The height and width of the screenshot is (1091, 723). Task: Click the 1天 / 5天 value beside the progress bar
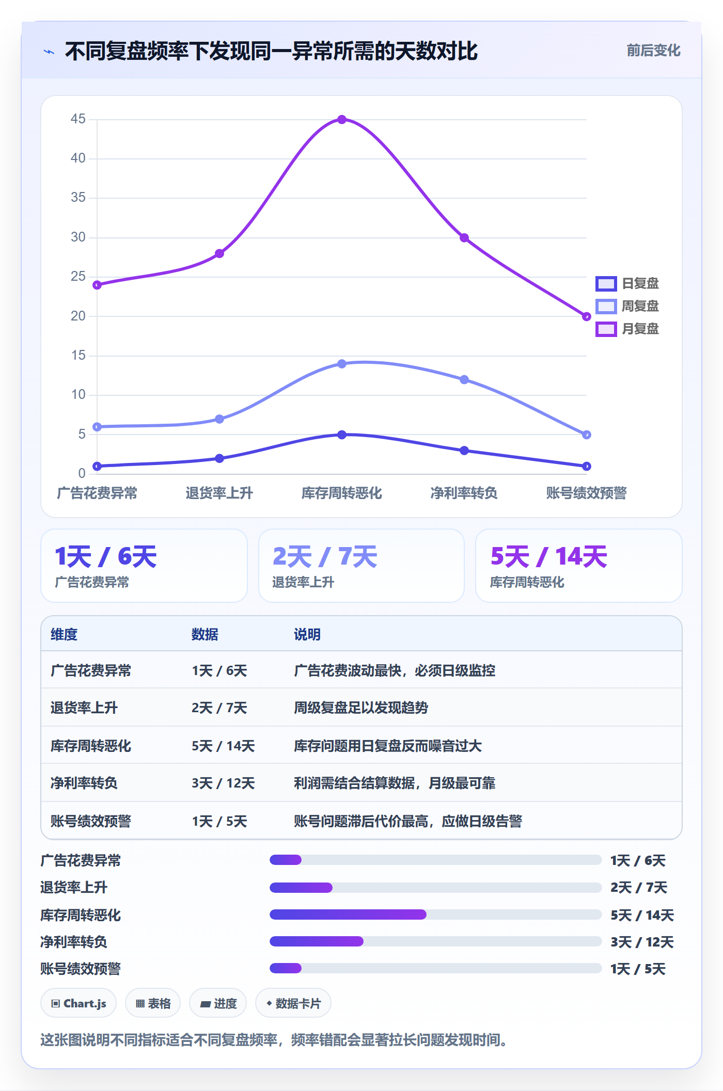(x=638, y=969)
